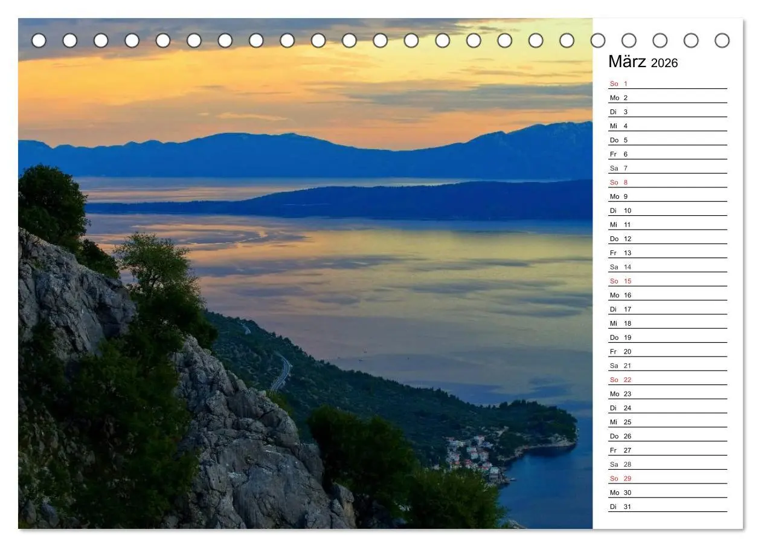Select the date row 'Sa 21'
This screenshot has width=761, height=547.
[x=667, y=366]
